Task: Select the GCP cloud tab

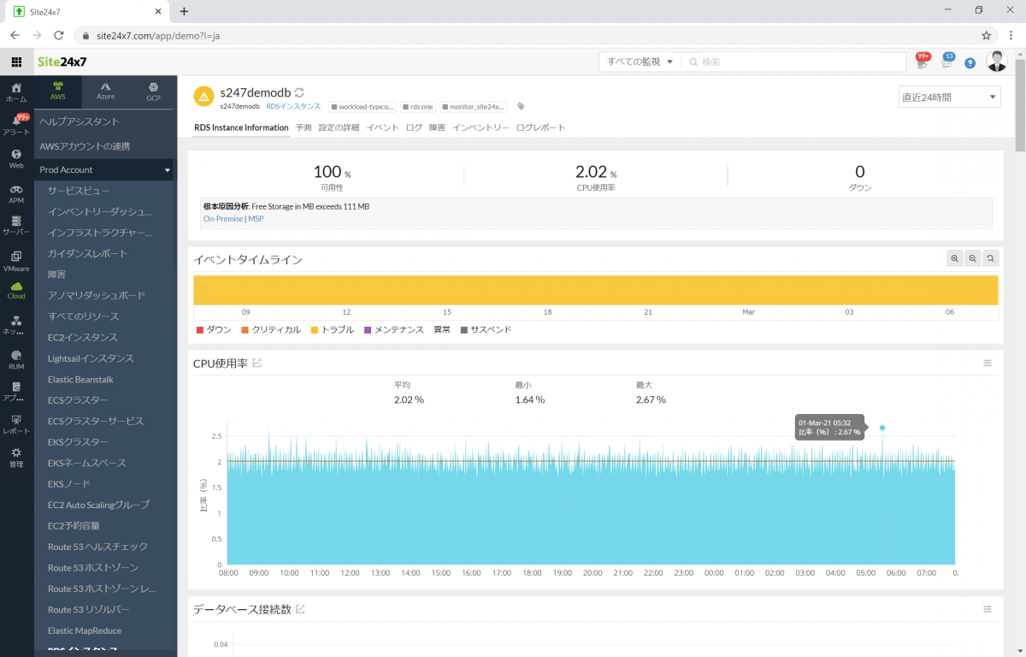Action: (153, 91)
